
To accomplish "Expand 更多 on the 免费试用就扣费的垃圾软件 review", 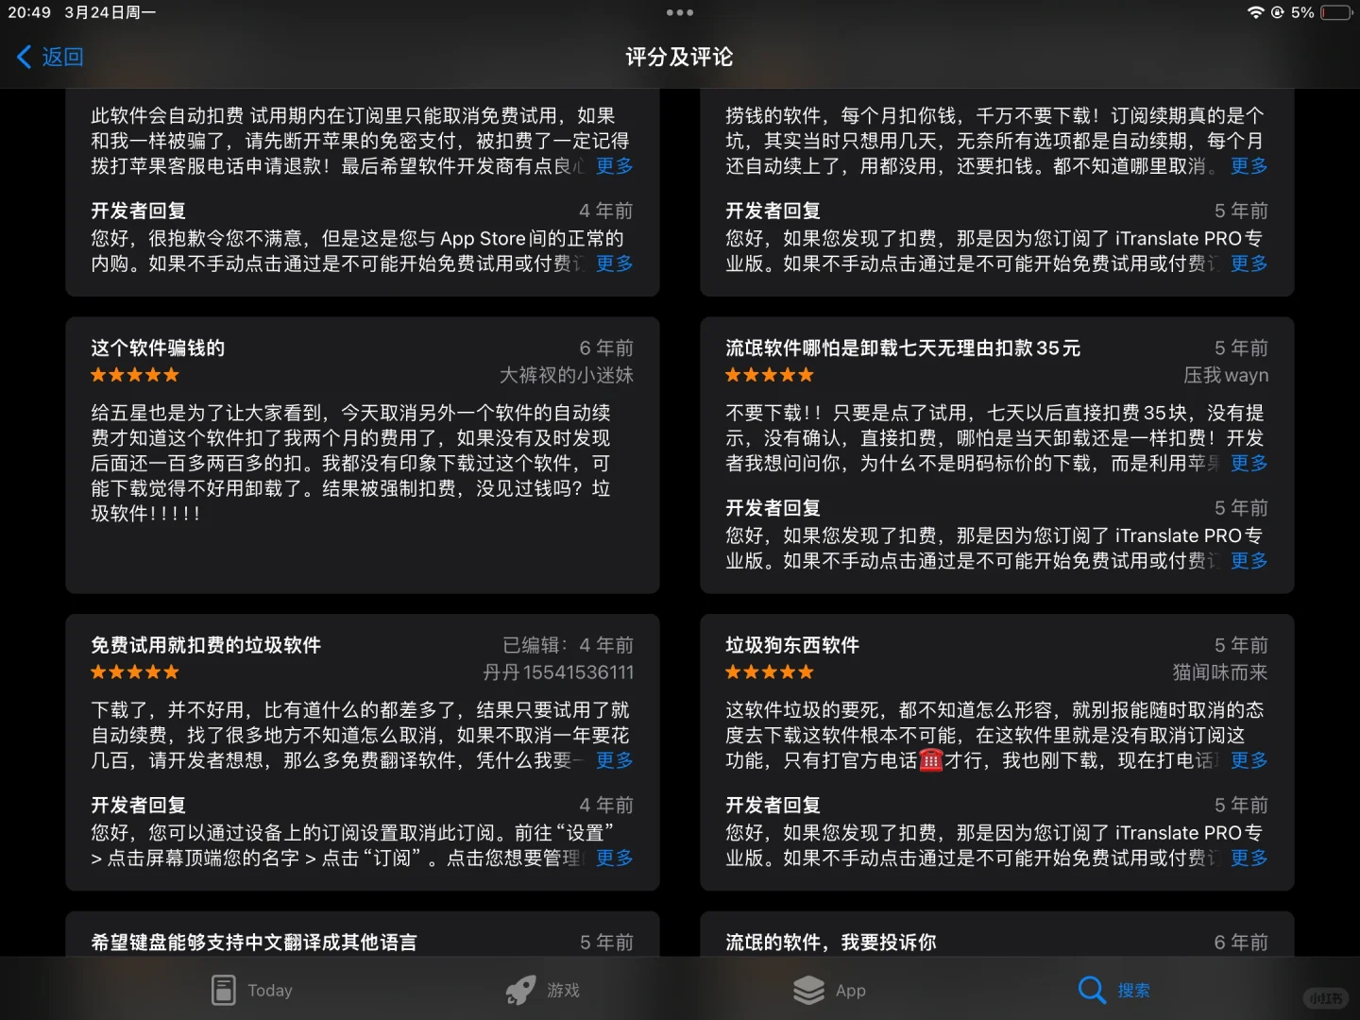I will [x=613, y=760].
